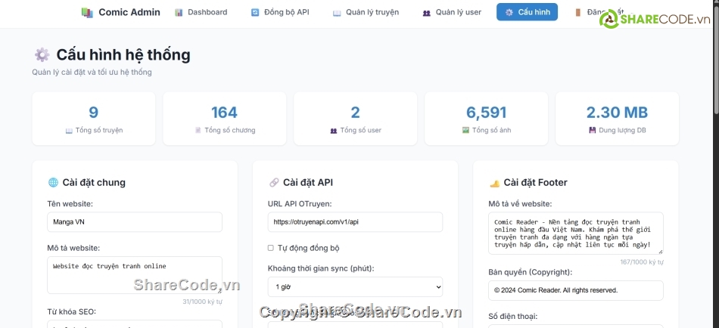
Task: Click the 2 total users count
Action: (356, 113)
